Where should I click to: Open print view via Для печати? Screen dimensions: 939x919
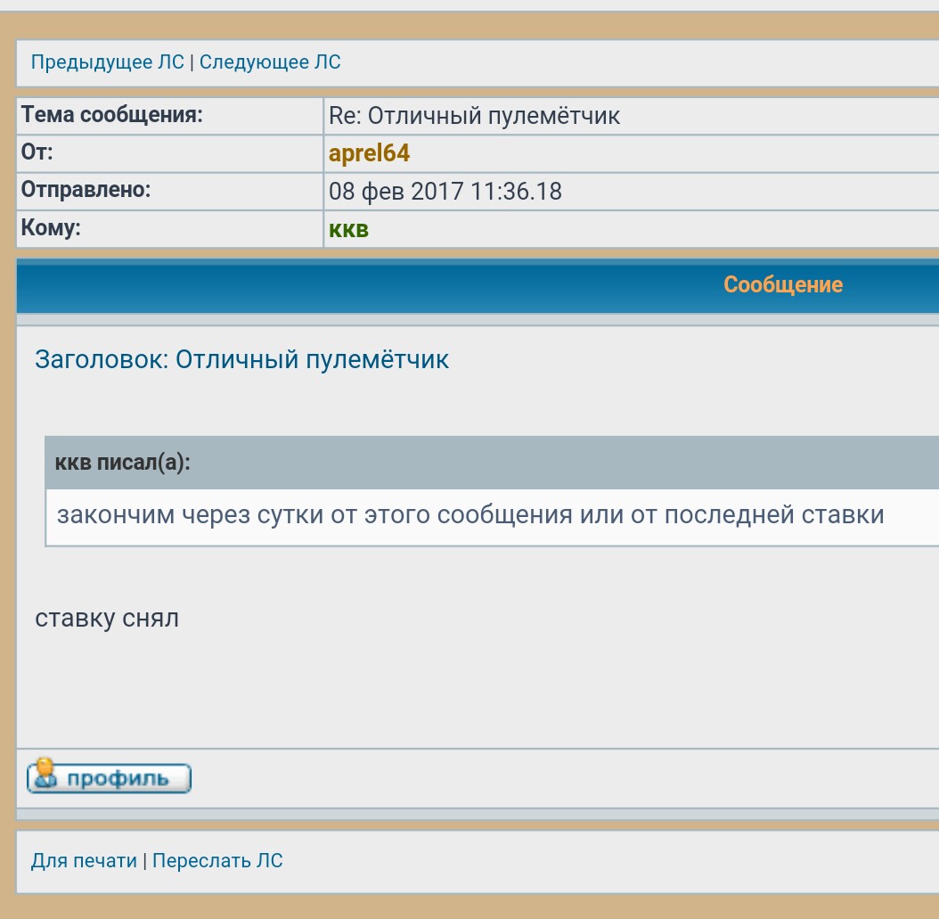[84, 861]
